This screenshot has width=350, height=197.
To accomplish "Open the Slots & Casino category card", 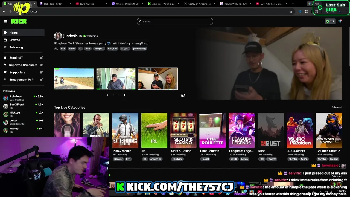I will pos(183,131).
